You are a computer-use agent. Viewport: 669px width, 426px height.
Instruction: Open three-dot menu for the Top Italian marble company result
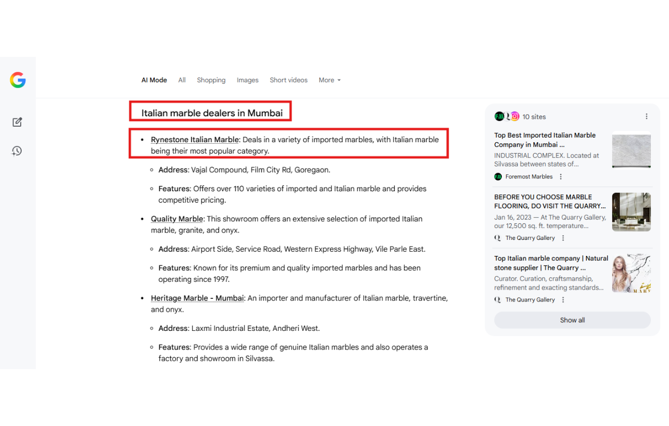click(563, 300)
